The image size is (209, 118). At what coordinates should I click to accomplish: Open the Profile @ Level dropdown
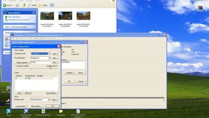(49, 54)
